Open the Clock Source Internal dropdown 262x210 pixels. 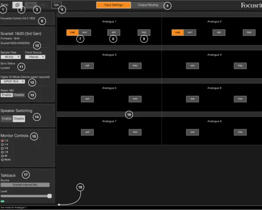click(x=35, y=57)
